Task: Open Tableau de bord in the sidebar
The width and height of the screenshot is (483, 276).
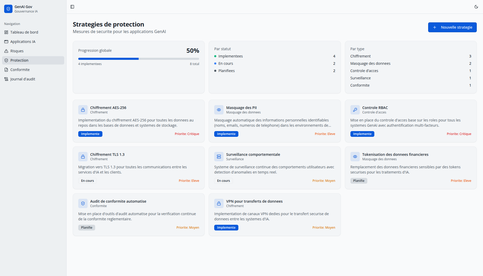Action: click(x=24, y=32)
